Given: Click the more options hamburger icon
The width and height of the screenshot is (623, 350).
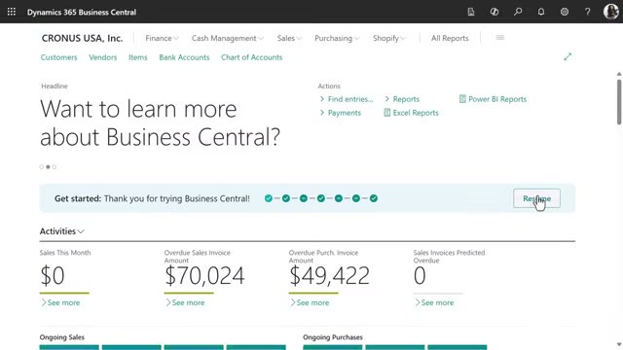Looking at the screenshot, I should [x=499, y=38].
